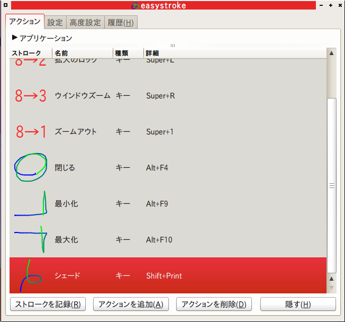
Task: Maximize the easystroke window
Action: (331, 5)
